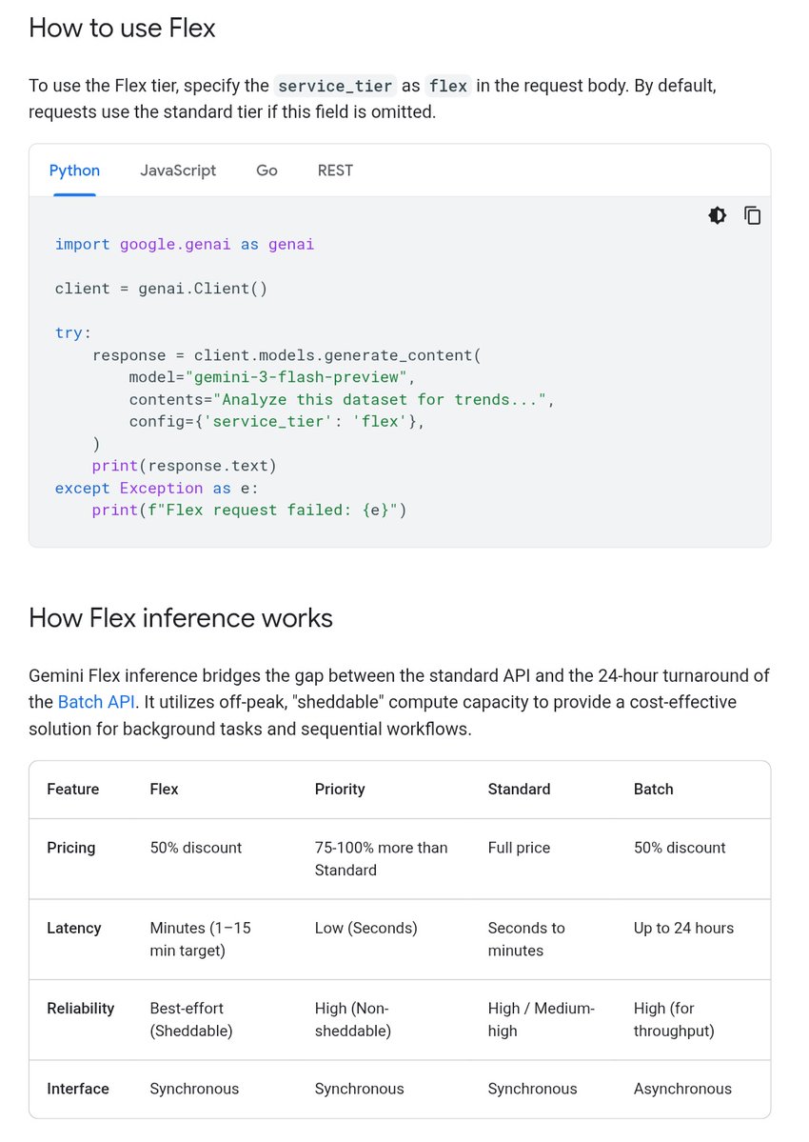Select the Go code tab
Image resolution: width=809 pixels, height=1142 pixels.
click(x=266, y=170)
